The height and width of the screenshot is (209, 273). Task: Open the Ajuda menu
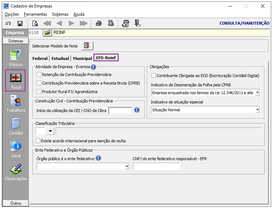[x=79, y=14]
